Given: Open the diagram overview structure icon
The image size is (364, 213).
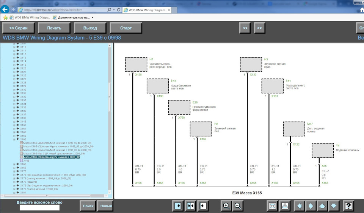Looking at the screenshot, I should tap(272, 206).
